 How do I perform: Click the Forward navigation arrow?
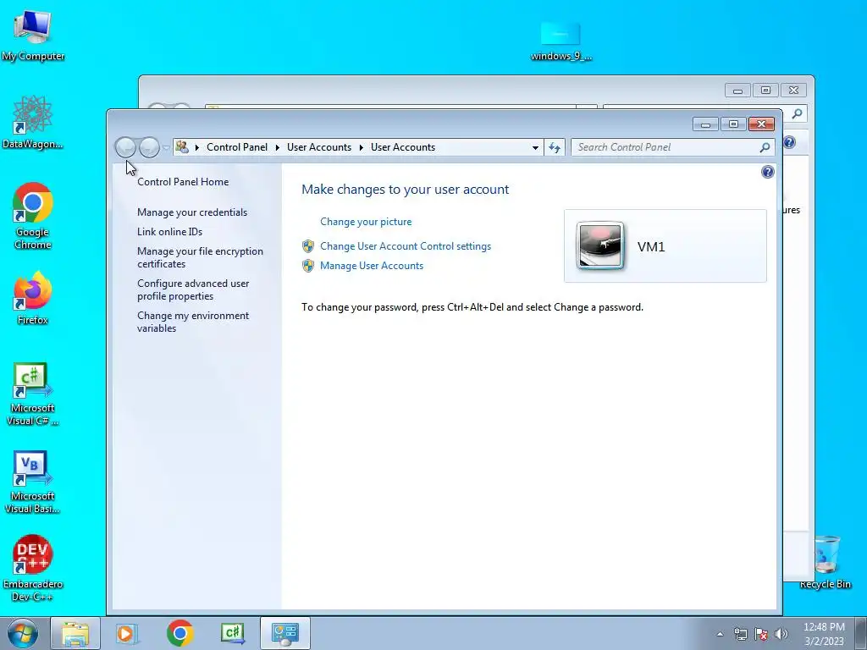pyautogui.click(x=149, y=147)
